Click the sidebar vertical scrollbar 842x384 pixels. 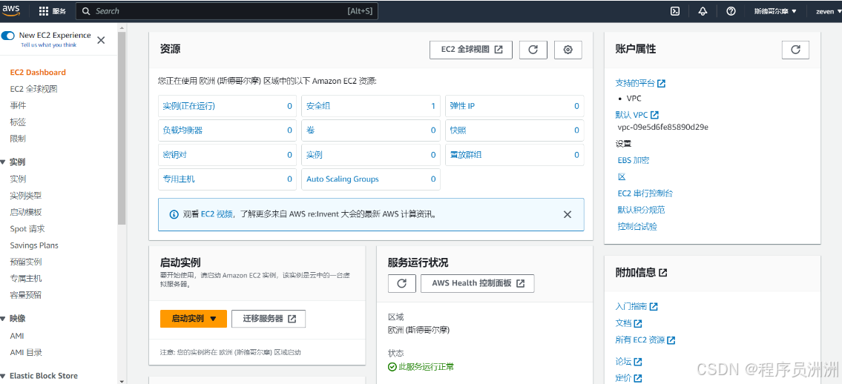coord(122,127)
